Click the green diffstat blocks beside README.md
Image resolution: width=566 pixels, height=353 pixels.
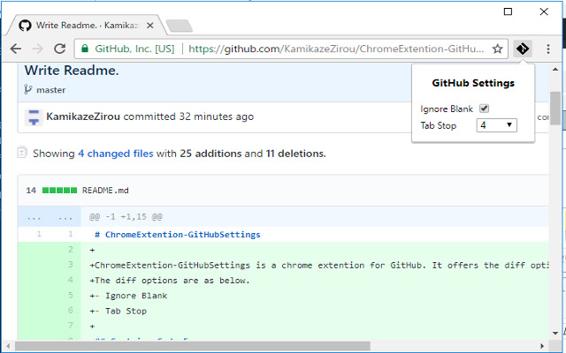point(59,191)
